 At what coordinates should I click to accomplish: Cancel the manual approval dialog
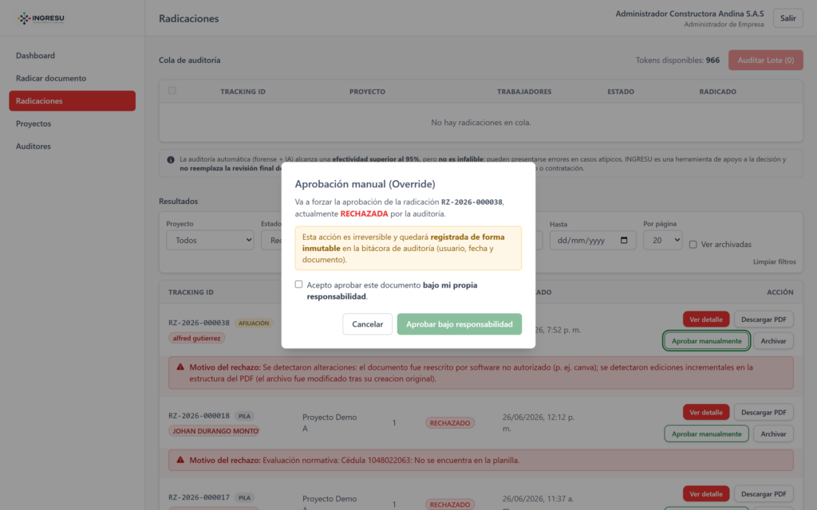point(367,324)
